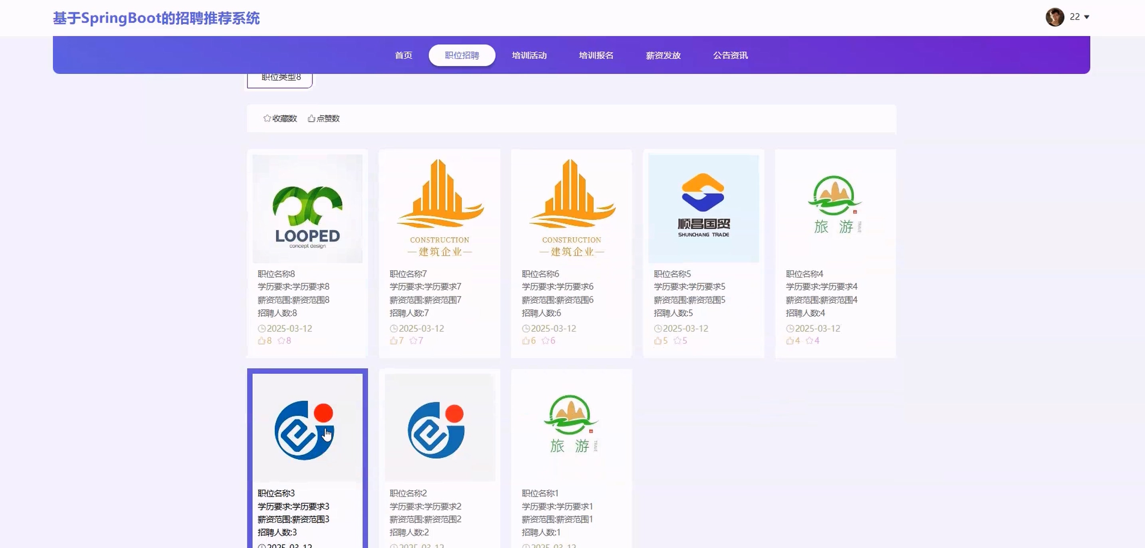Screen dimensions: 1145x548
Task: Open the 首页 navigation tab
Action: [403, 55]
